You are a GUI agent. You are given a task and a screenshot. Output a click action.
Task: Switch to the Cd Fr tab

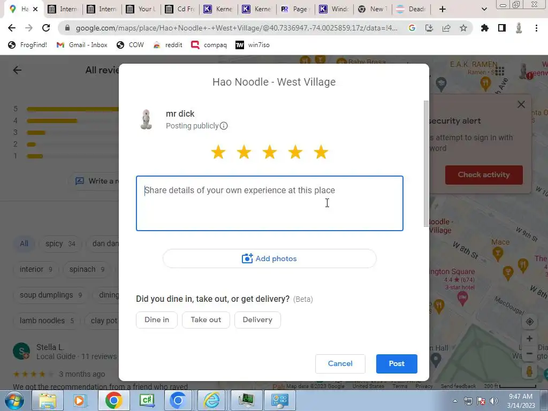click(x=180, y=9)
